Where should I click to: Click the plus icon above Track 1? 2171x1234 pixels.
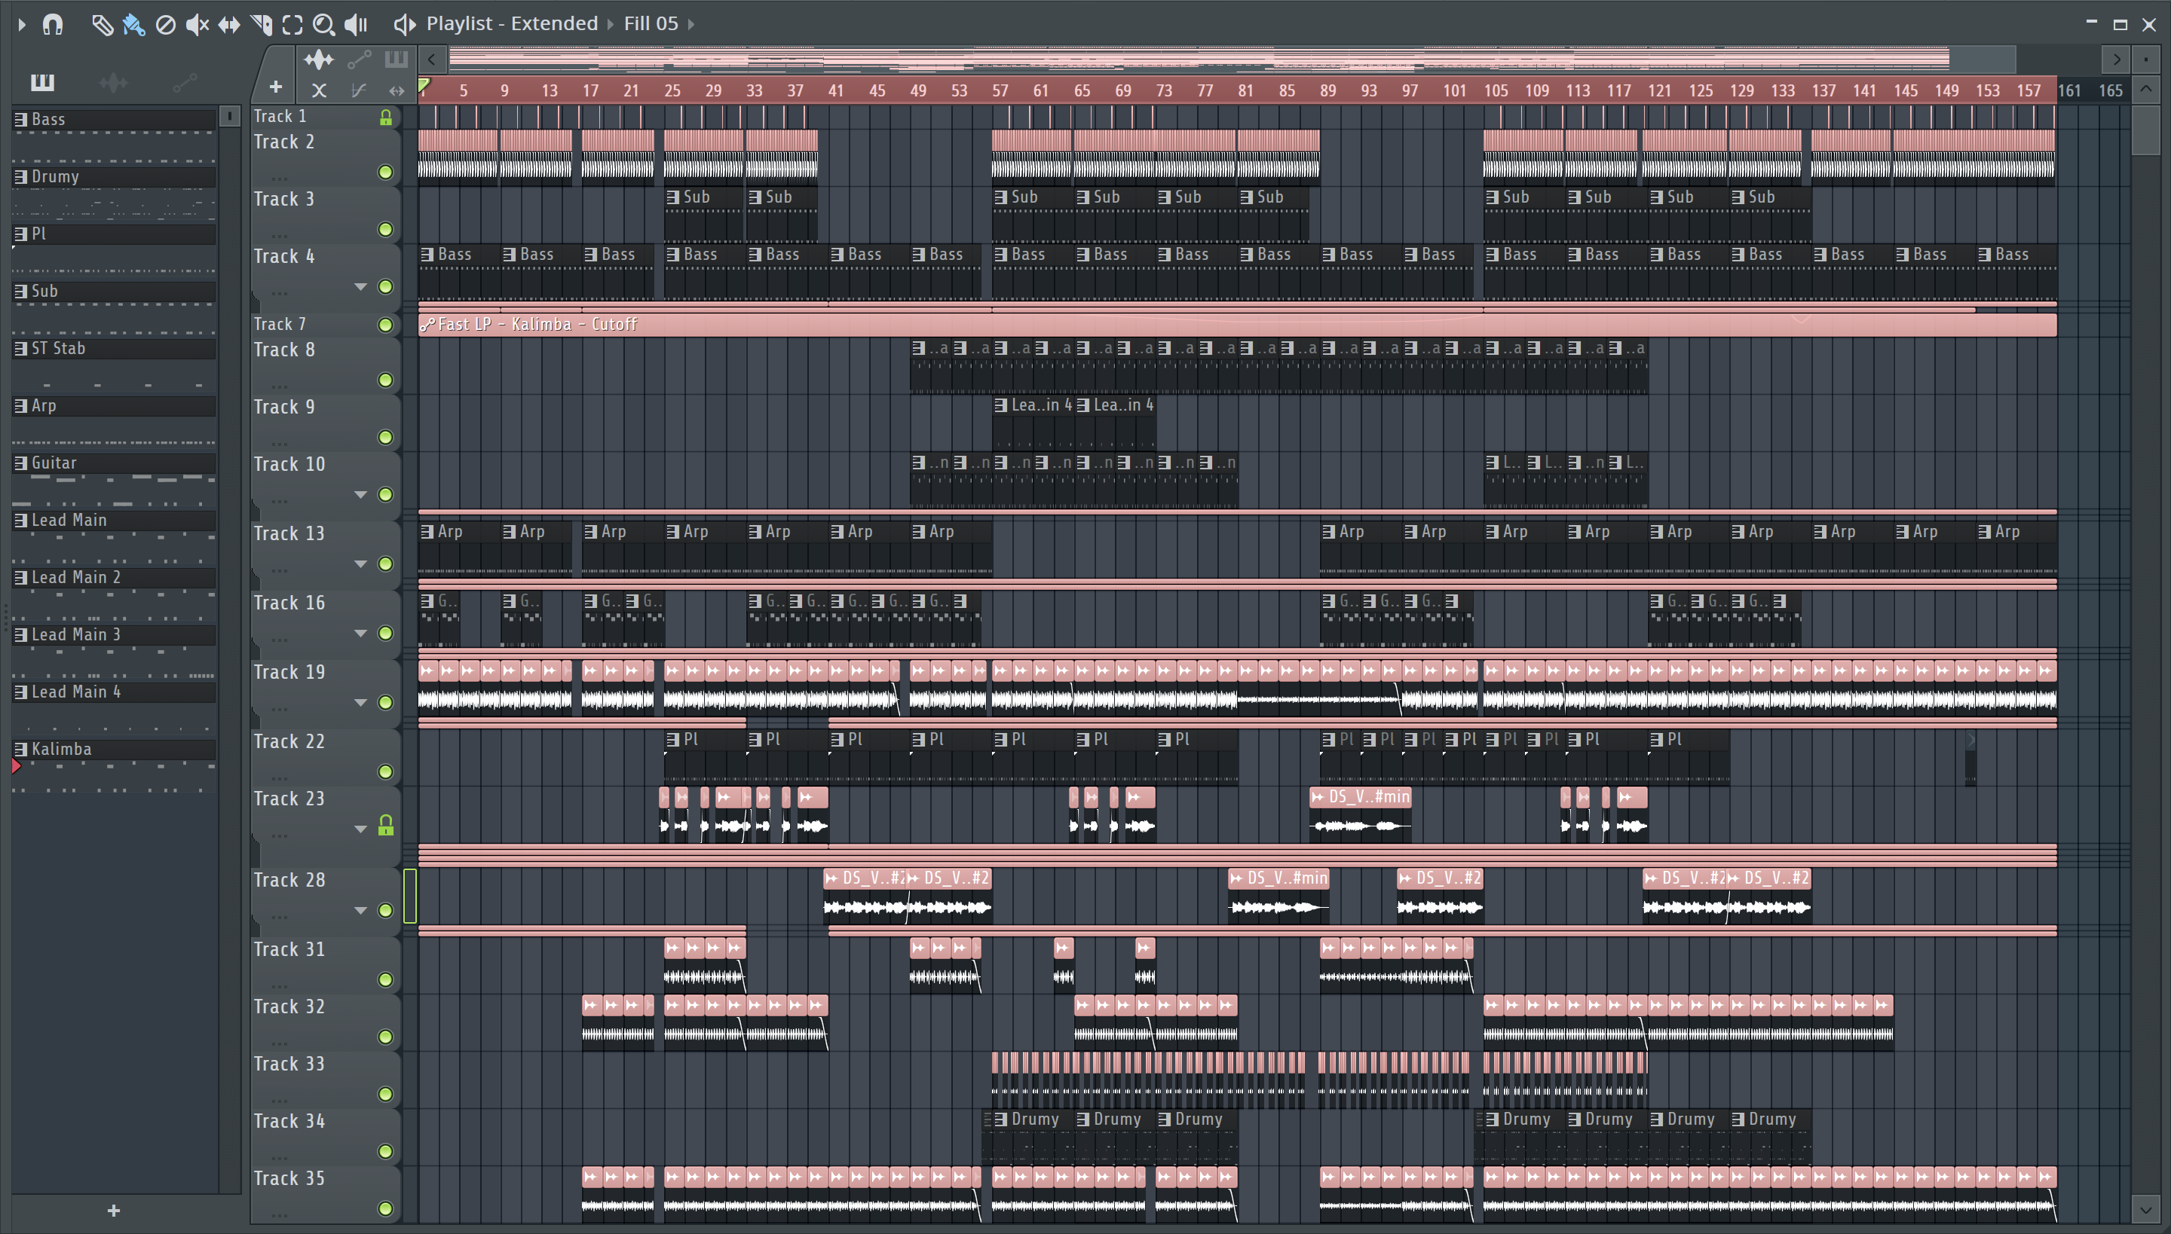click(276, 87)
